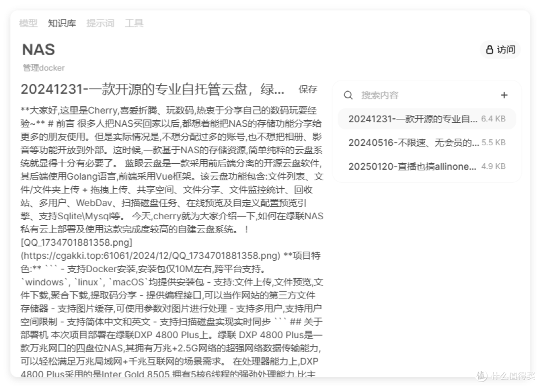Open the 20240516-不限速 document entry
Screen dimensions: 540x387
click(426, 142)
